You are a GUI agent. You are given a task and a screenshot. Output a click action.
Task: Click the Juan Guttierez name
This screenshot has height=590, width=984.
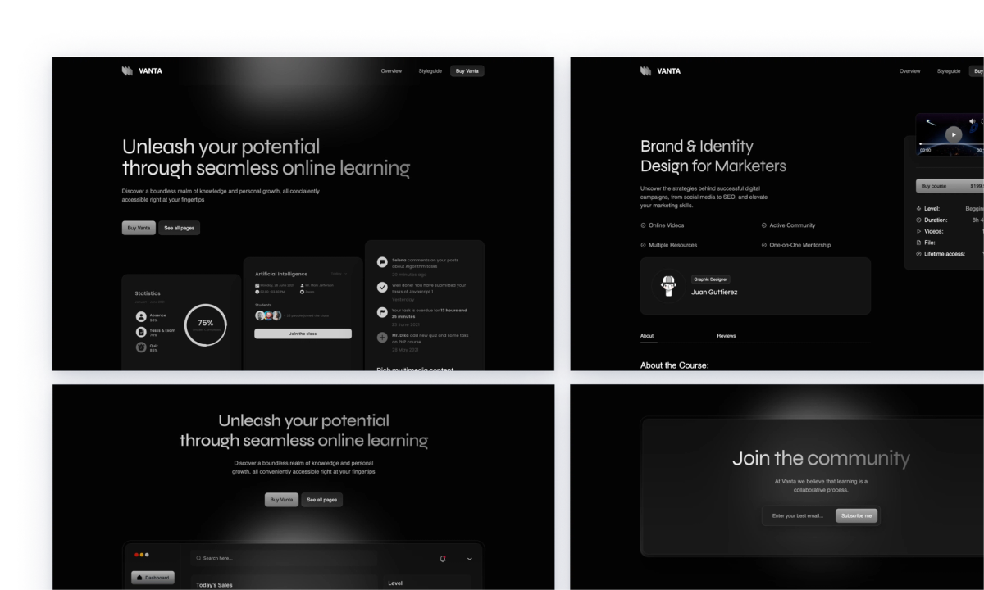(714, 292)
